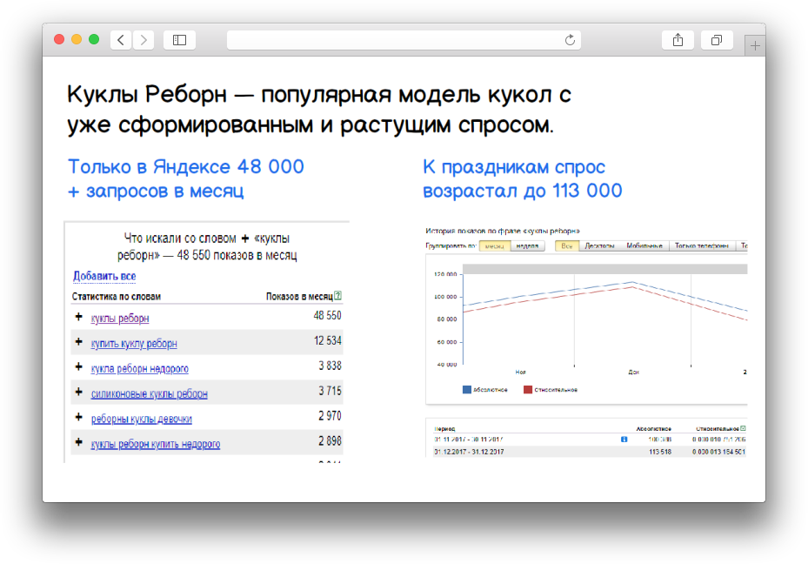Click the 2 970 impressions value

[x=330, y=416]
